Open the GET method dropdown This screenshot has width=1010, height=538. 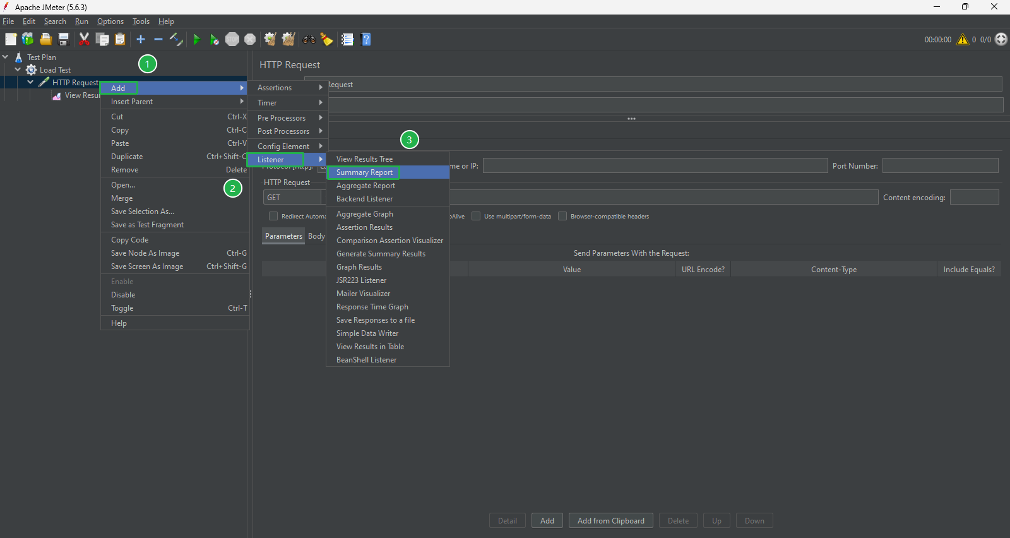pos(292,198)
